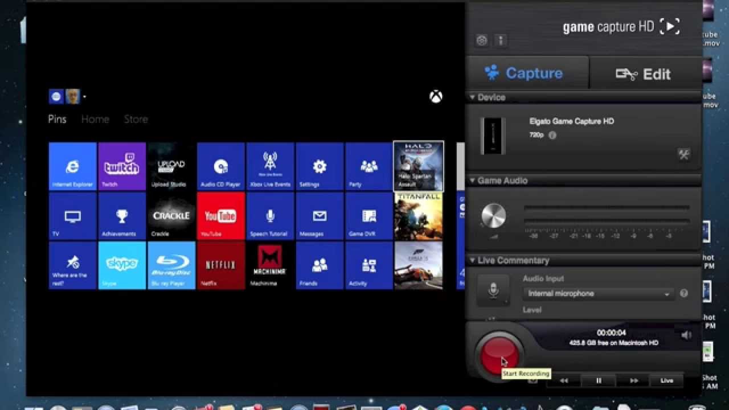Screen dimensions: 729x410
Task: Open the Friends tile
Action: point(320,265)
